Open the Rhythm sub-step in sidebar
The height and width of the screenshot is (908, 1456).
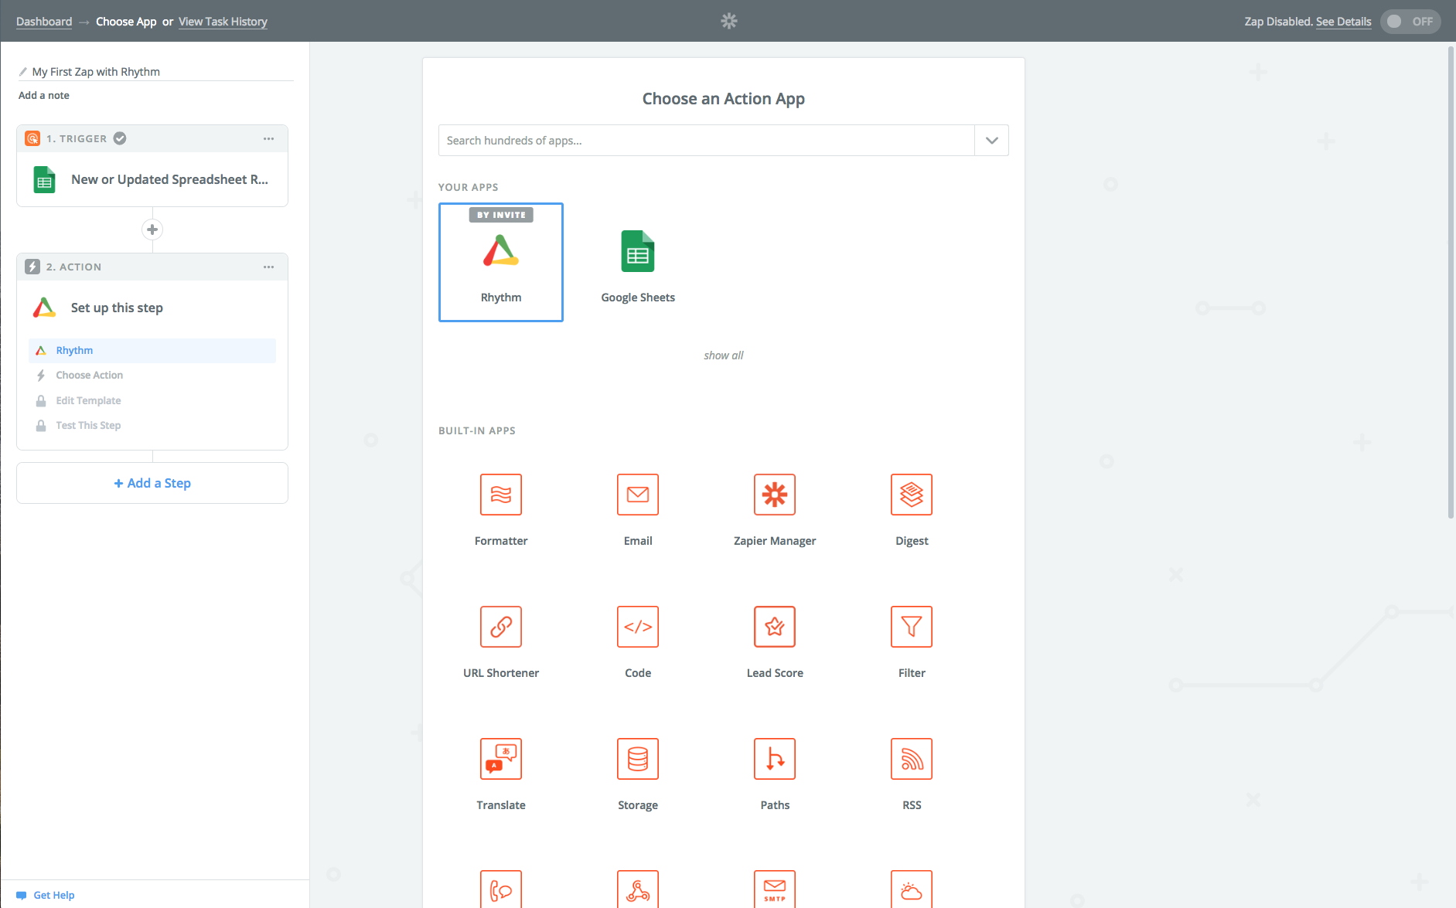coord(152,350)
